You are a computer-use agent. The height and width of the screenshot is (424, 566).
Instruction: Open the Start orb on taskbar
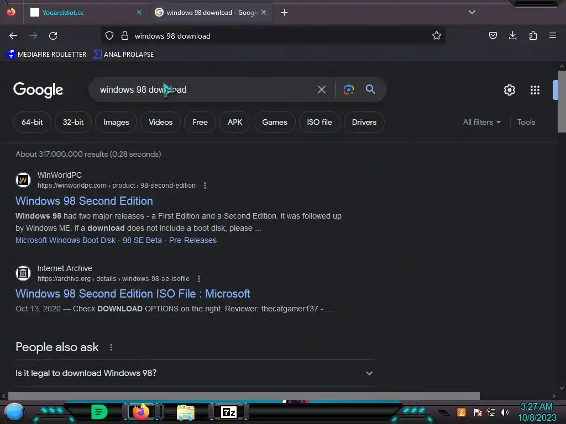pos(14,412)
